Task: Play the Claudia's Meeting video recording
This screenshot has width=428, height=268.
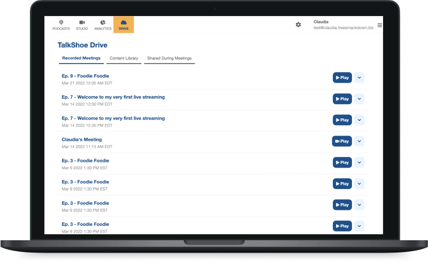Action: (342, 141)
